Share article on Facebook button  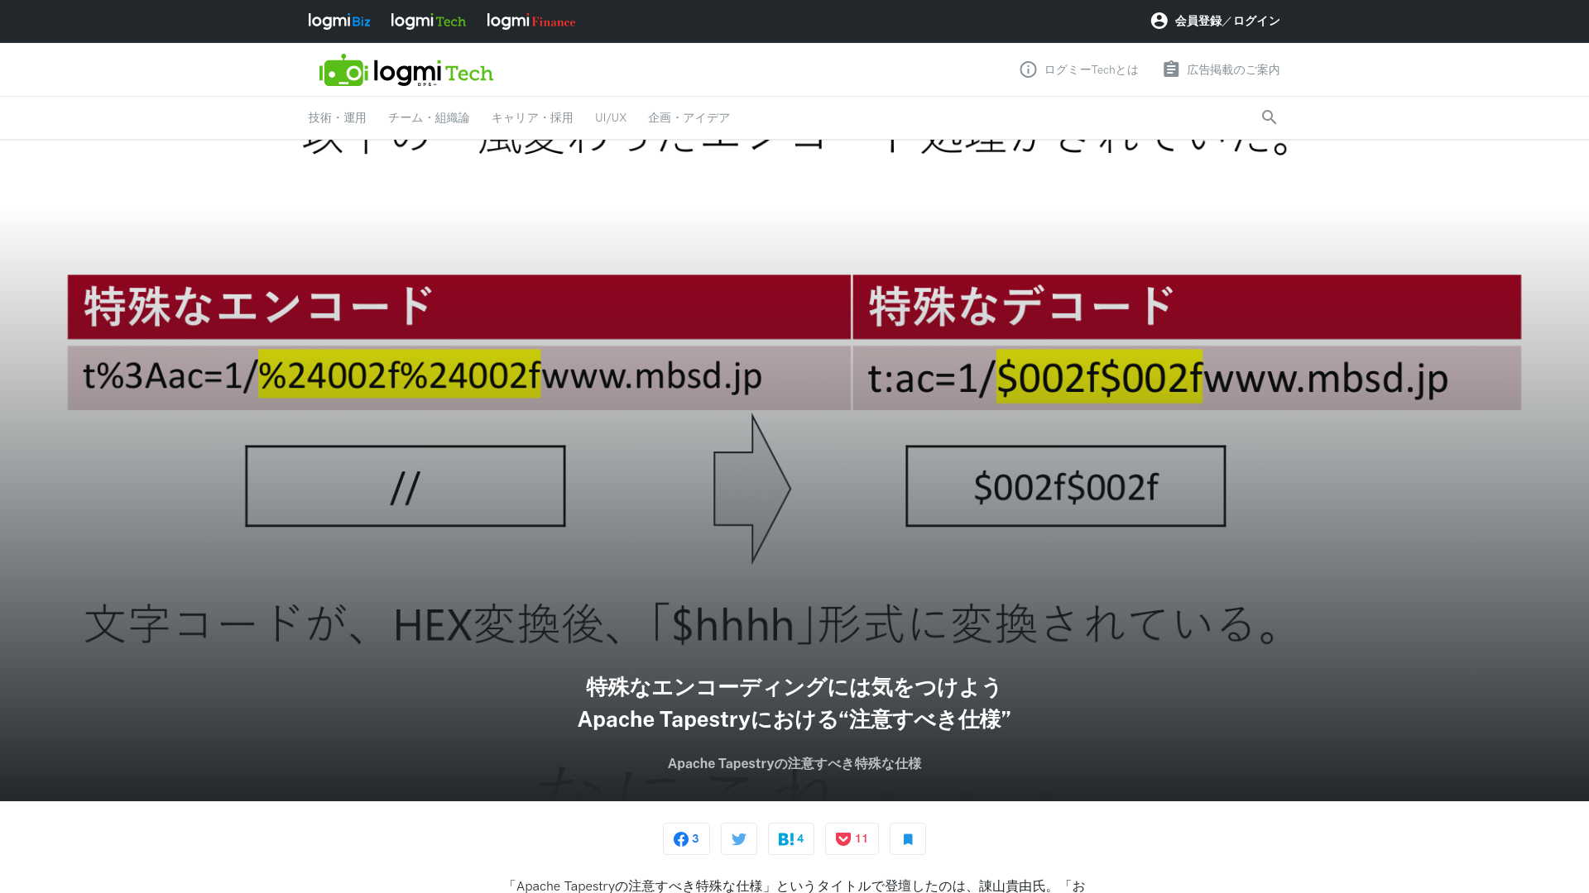pyautogui.click(x=686, y=839)
